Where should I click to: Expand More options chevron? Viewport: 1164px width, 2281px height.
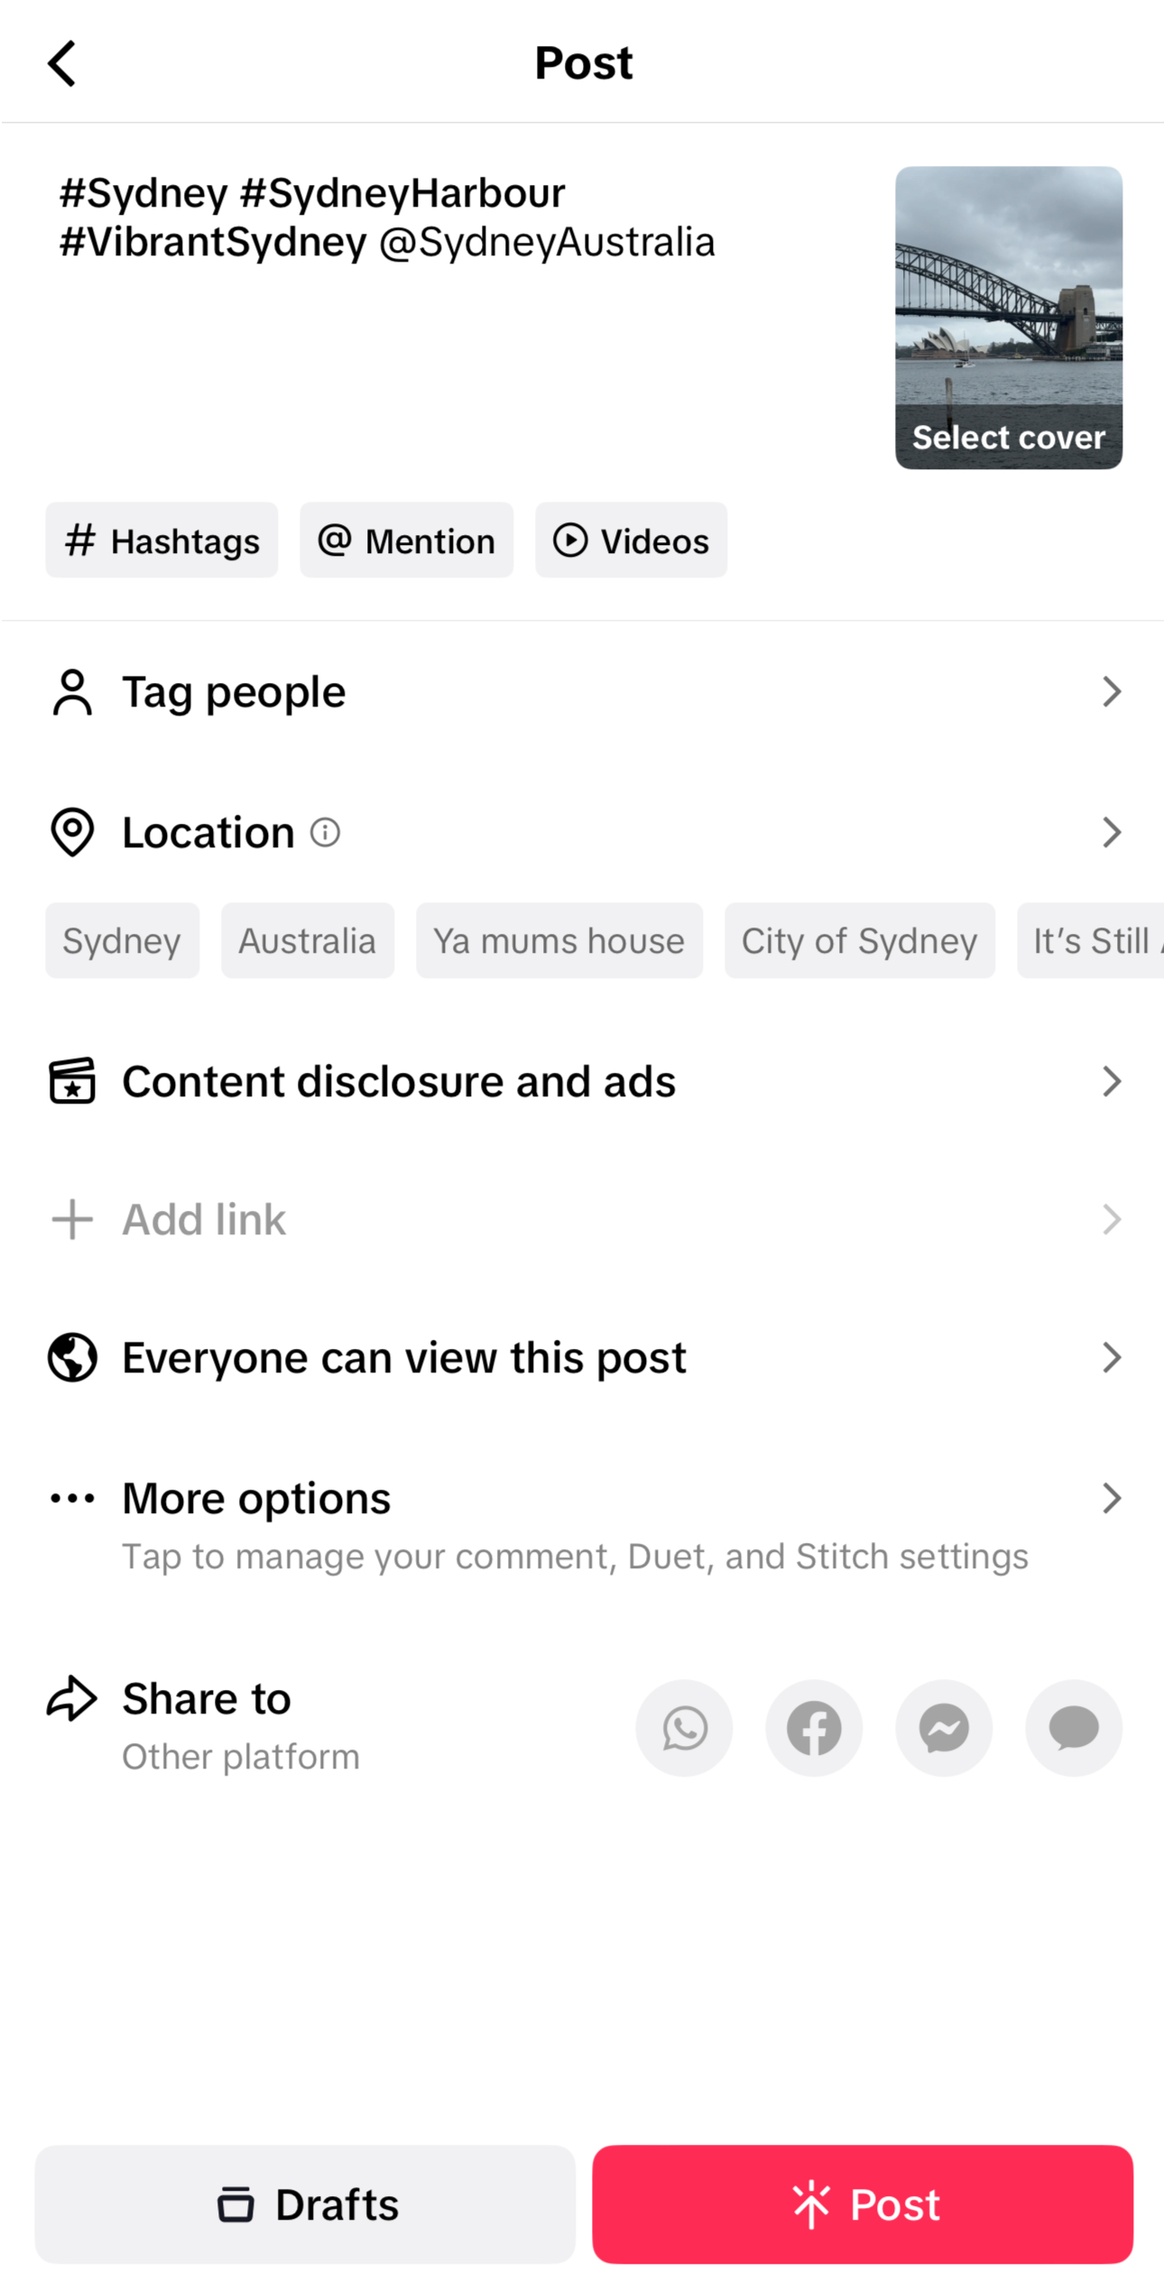point(1111,1498)
